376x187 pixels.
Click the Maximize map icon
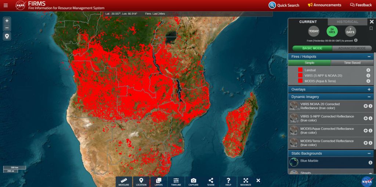pos(246,182)
